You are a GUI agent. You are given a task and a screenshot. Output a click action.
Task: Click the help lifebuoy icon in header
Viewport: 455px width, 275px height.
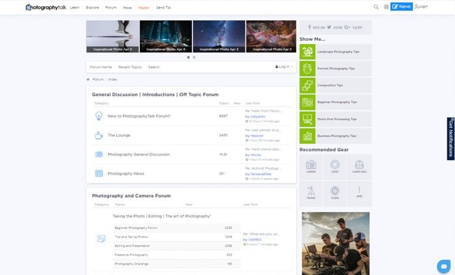pyautogui.click(x=386, y=6)
